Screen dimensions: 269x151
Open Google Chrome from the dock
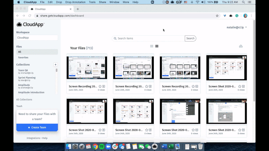95,146
